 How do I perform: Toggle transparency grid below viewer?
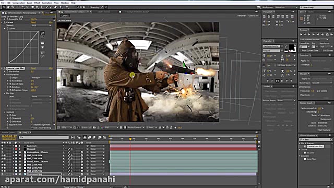pyautogui.click(x=125, y=127)
